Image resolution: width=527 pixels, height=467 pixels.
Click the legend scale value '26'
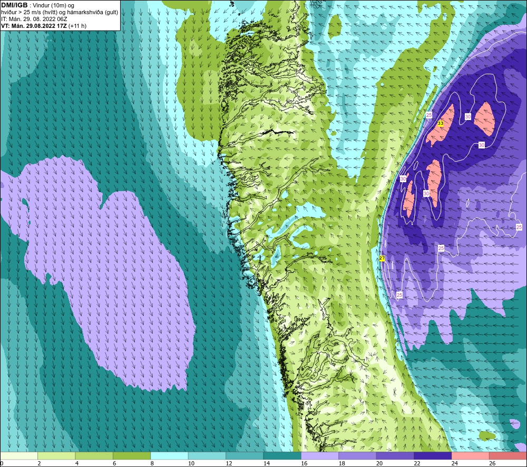pos(492,463)
